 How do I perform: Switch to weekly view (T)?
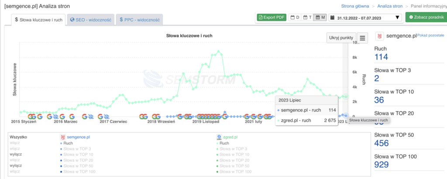click(x=308, y=17)
